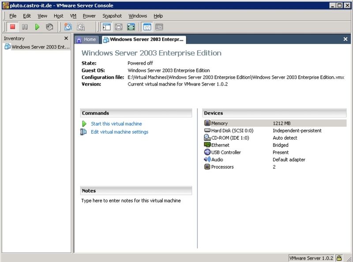Power off the virtual machine using toolbar stop icon
Viewport: 353px width, 262px height.
tap(12, 26)
